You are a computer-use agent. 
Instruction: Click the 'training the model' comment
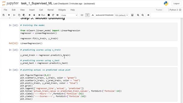pos(32,25)
